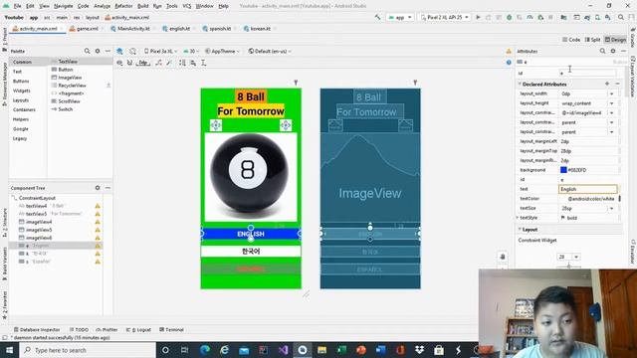
Task: Switch to Split view mode
Action: coord(593,40)
